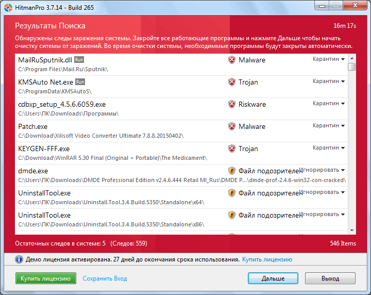Screen dimensions: 371x295
Task: Click the Trojan shield icon for KEYGEN-FFF.exe
Action: tap(232, 149)
